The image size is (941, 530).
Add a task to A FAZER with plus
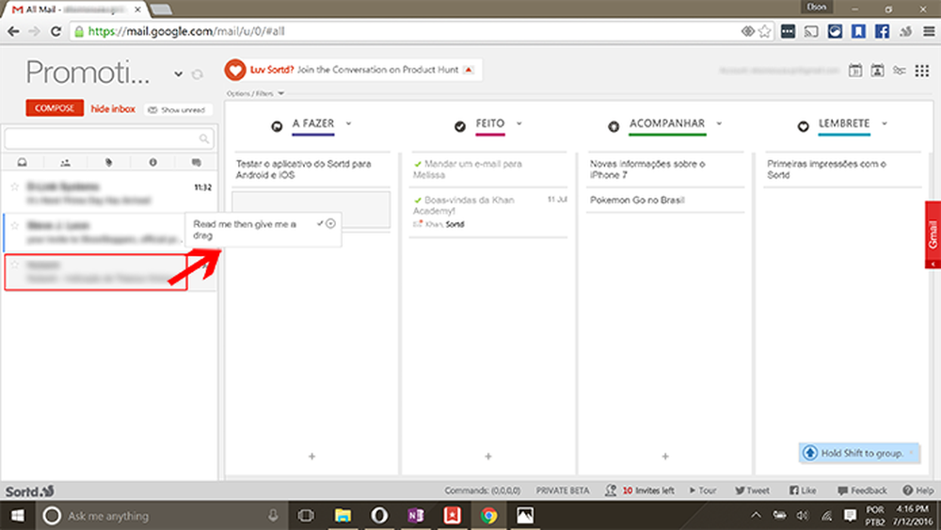point(312,457)
